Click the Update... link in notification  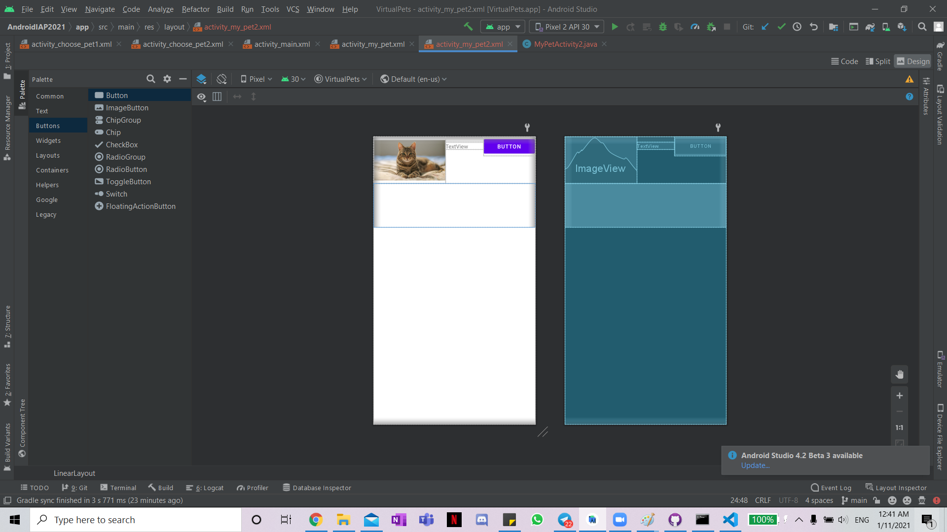point(755,465)
